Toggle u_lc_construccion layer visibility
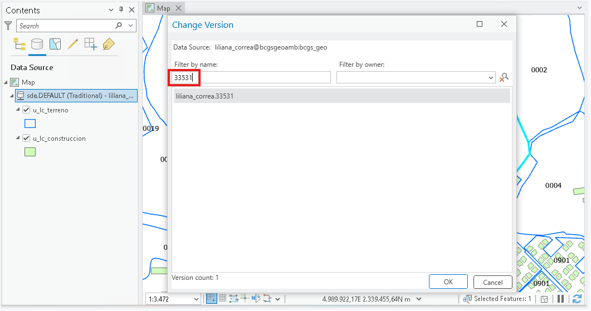 [x=26, y=138]
